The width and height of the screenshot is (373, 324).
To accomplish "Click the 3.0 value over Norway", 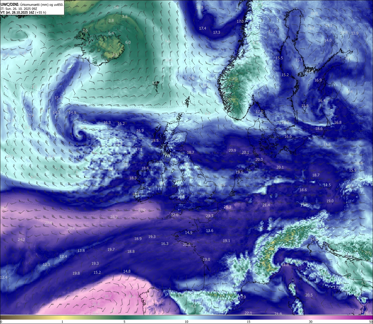I will coord(234,79).
